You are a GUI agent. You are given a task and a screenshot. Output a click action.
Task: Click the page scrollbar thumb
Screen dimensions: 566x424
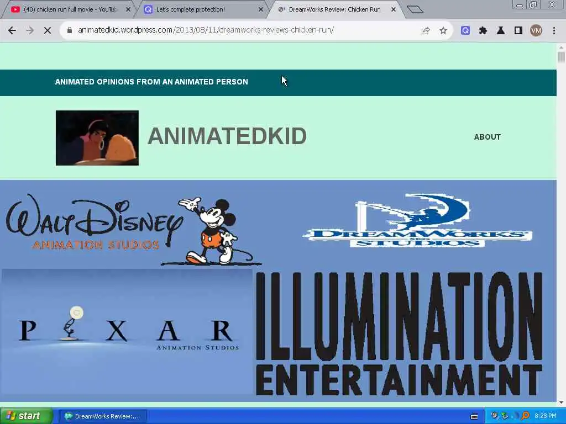coord(561,57)
